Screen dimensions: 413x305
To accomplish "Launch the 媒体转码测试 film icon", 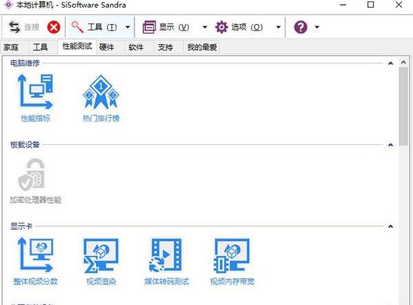I will 165,255.
